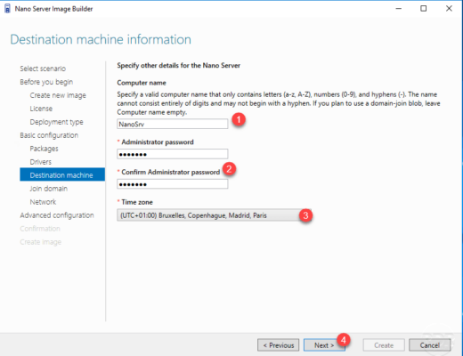The width and height of the screenshot is (463, 356).
Task: Open the Deployment type step
Action: click(x=56, y=122)
